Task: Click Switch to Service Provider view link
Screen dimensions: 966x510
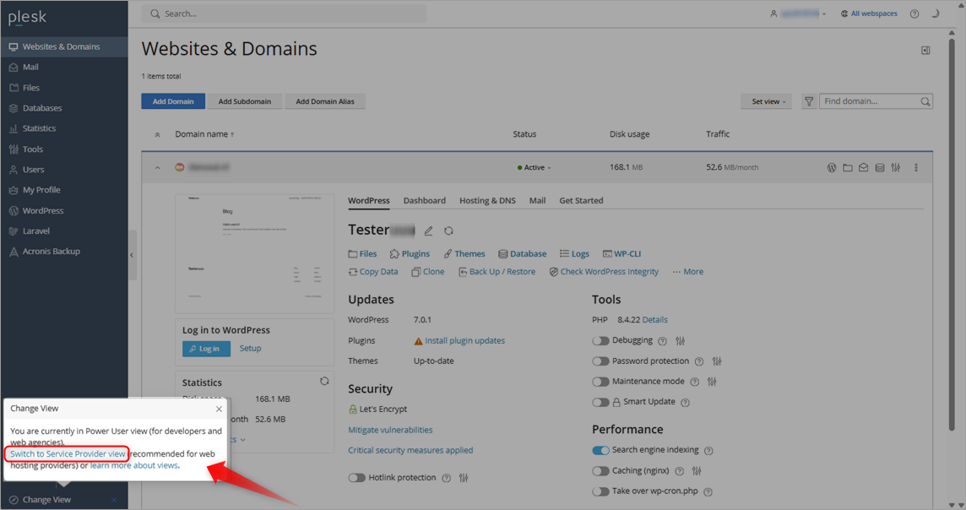Action: pyautogui.click(x=68, y=454)
